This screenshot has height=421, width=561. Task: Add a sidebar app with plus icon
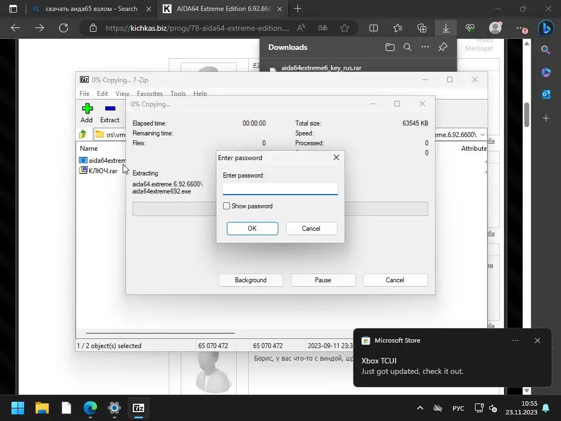[546, 118]
